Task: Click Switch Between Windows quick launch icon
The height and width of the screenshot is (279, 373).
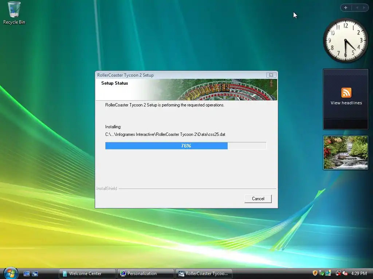Action: pyautogui.click(x=35, y=274)
